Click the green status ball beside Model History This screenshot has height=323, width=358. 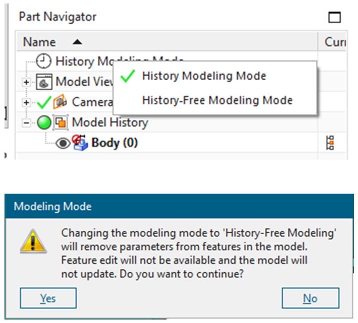click(x=44, y=122)
